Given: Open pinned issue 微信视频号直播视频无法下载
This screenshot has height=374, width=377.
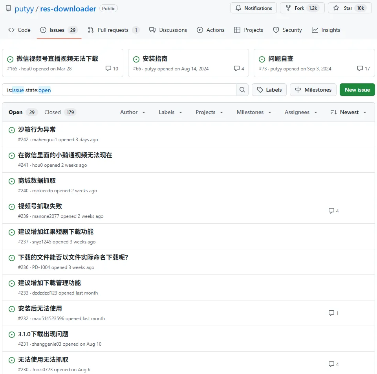Looking at the screenshot, I should click(x=57, y=59).
